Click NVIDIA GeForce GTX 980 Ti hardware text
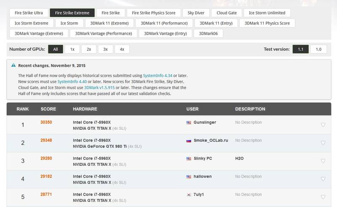Viewport: 337px width, 207px height. (x=100, y=147)
